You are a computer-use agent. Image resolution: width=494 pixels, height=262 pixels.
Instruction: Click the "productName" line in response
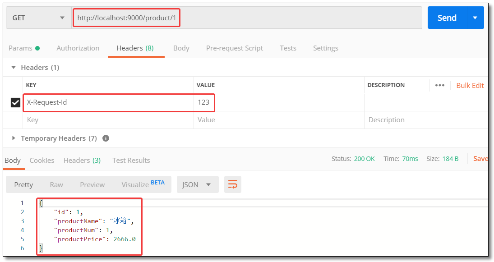94,221
